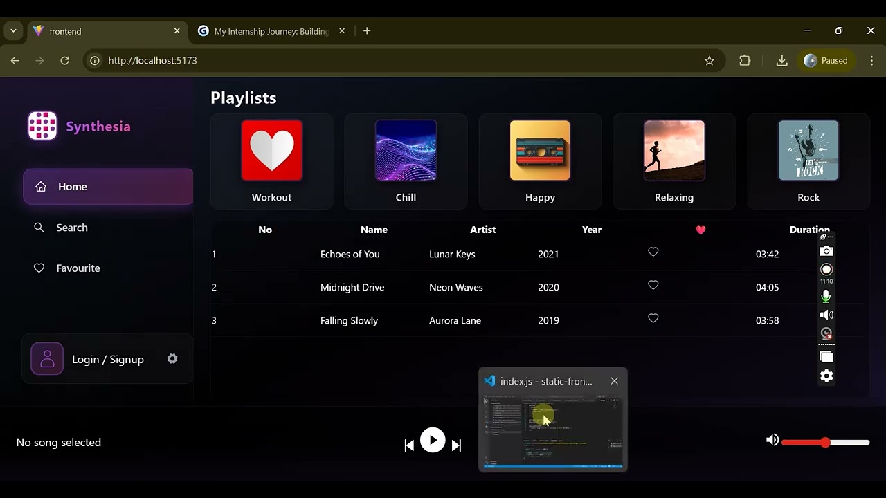Image resolution: width=886 pixels, height=498 pixels.
Task: Click the Synthesia logo icon
Action: pos(42,126)
